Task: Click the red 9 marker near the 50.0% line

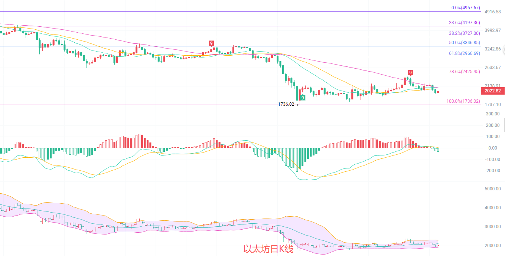Action: coord(211,43)
